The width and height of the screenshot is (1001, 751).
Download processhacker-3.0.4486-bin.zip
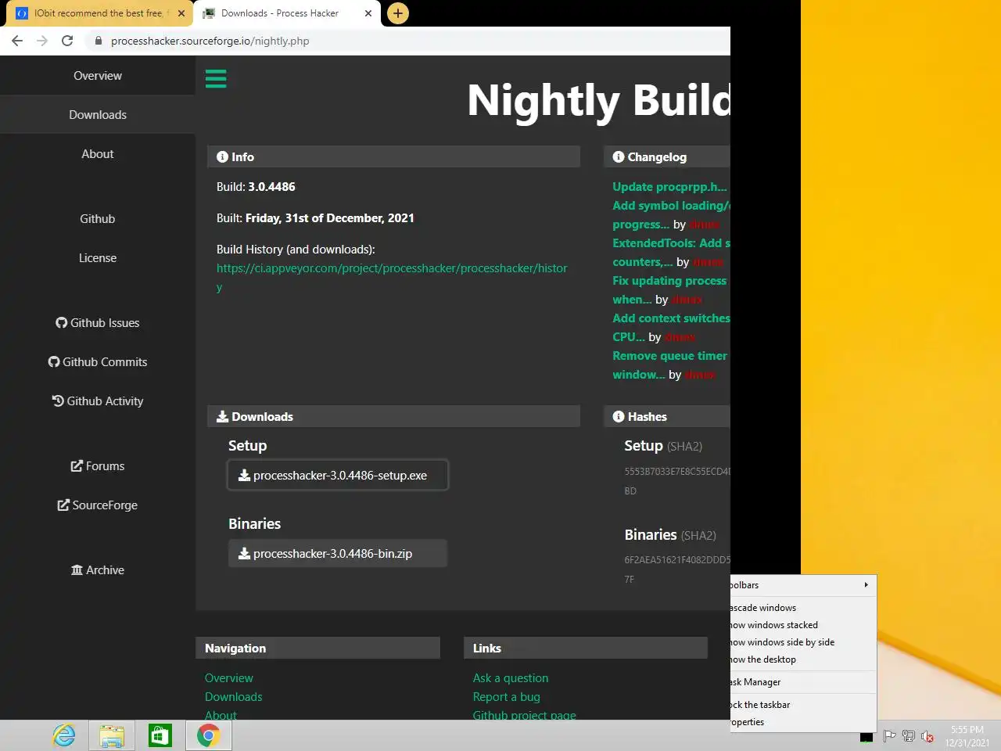[x=338, y=553]
